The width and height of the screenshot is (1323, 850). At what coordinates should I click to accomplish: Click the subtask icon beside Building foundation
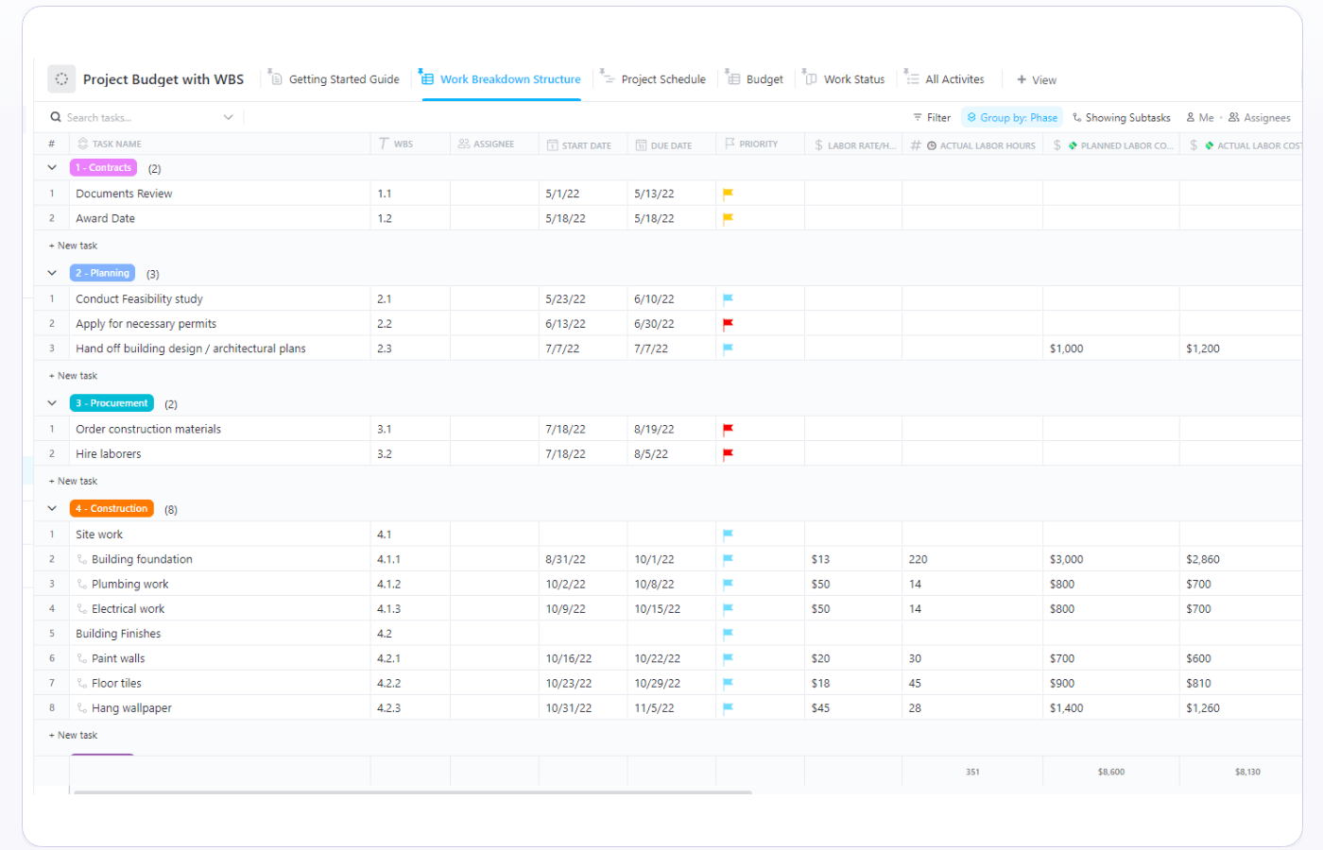point(82,559)
